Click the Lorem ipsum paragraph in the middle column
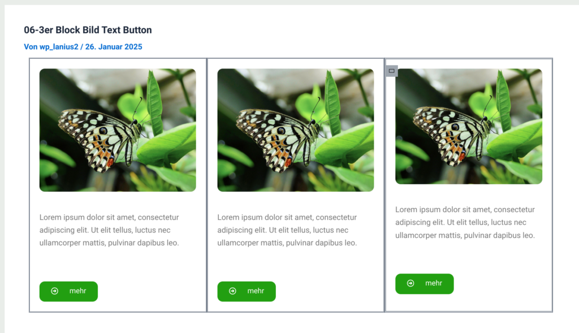The height and width of the screenshot is (333, 579). coord(287,230)
